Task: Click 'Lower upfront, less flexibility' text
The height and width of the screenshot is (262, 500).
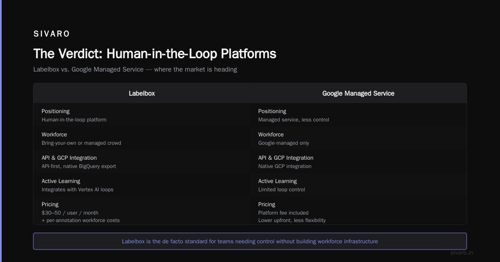Action: click(x=292, y=220)
